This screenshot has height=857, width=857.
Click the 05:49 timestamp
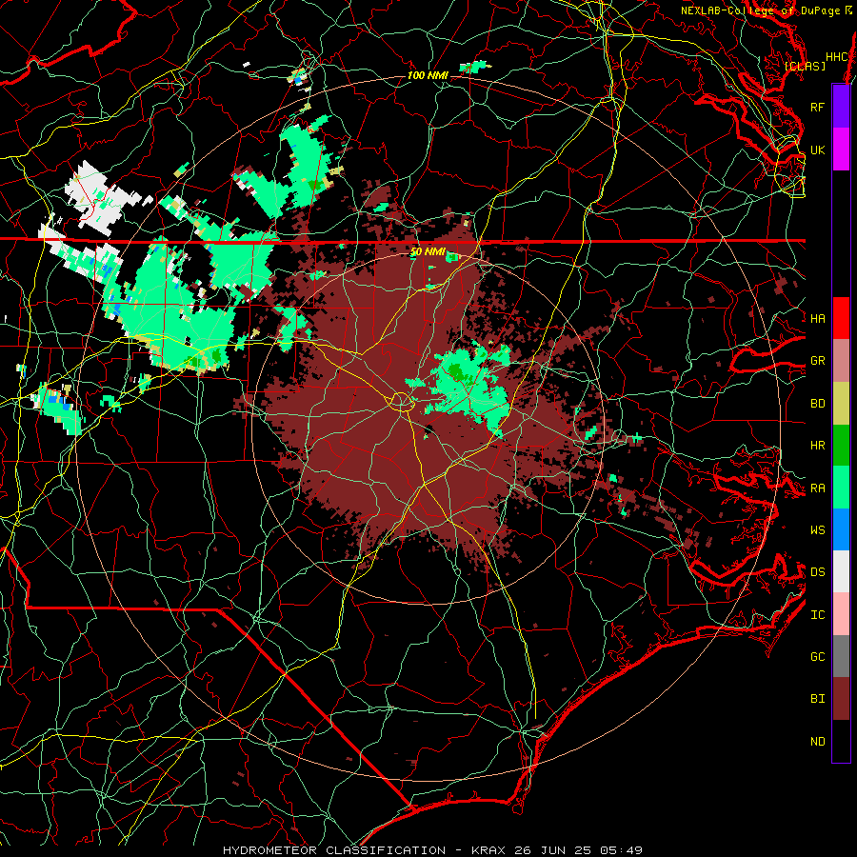click(x=623, y=850)
